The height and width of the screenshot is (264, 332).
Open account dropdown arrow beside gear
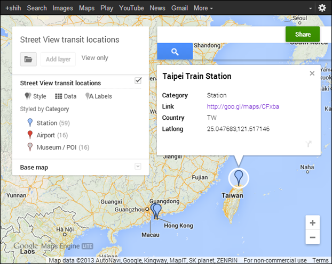coord(311,9)
